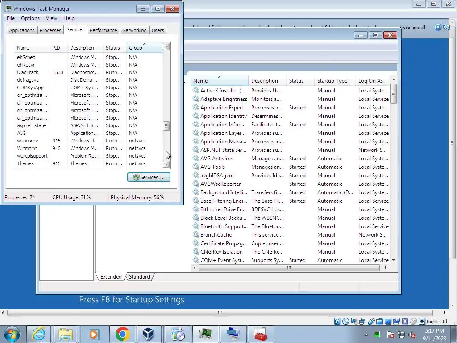
Task: Open the File menu in Task Manager
Action: [11, 18]
